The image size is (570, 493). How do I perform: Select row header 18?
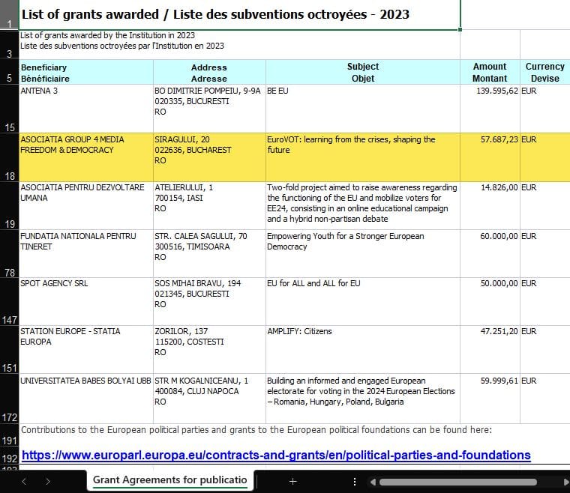tap(10, 157)
